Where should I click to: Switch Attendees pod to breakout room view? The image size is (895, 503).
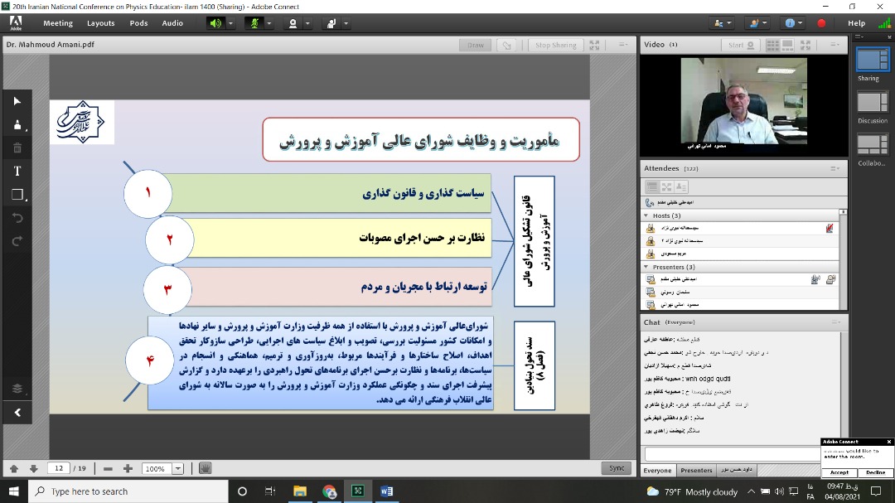tap(666, 187)
